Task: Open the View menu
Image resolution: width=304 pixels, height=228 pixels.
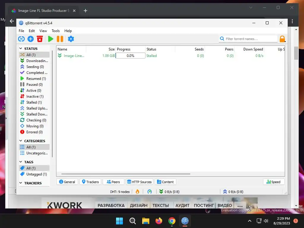Action: (x=43, y=31)
